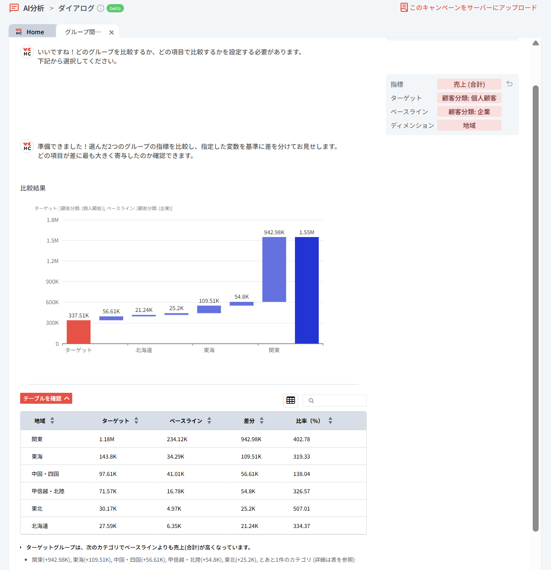Image resolution: width=551 pixels, height=570 pixels.
Task: Click the table grid view icon
Action: [x=290, y=401]
